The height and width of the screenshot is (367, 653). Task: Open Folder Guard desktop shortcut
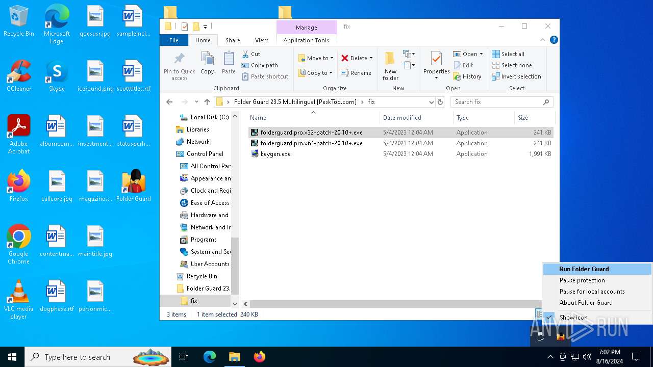[x=134, y=186]
